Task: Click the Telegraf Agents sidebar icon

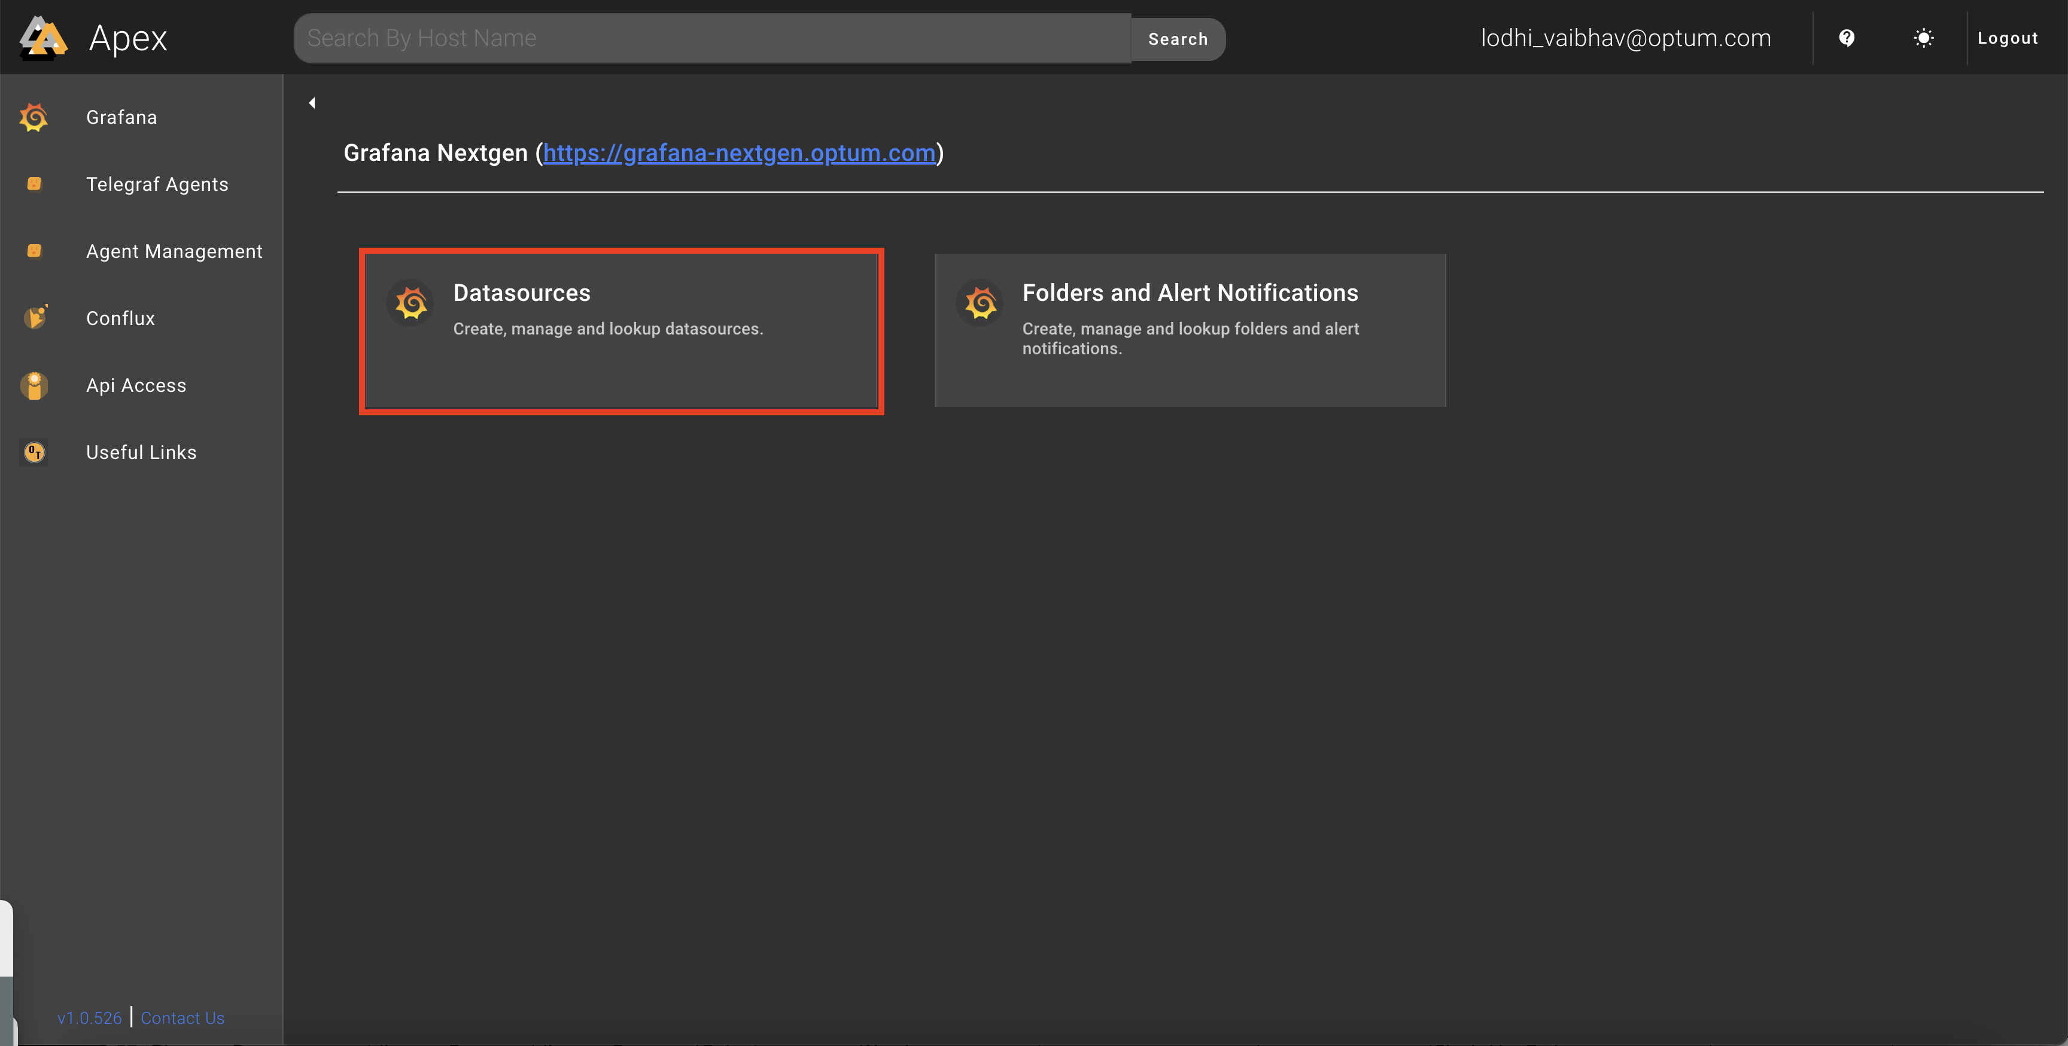Action: tap(34, 184)
